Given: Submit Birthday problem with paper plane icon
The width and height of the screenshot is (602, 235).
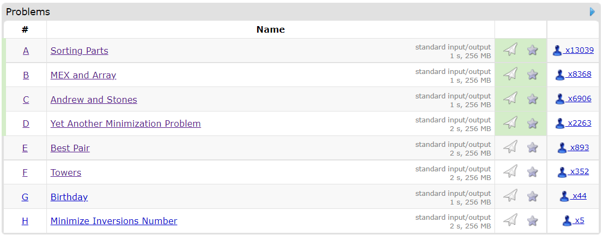Looking at the screenshot, I should (510, 196).
